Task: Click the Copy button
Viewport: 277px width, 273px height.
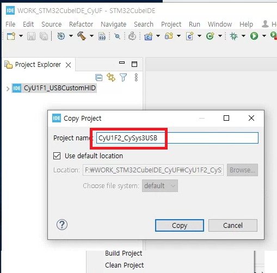Action: click(x=180, y=225)
